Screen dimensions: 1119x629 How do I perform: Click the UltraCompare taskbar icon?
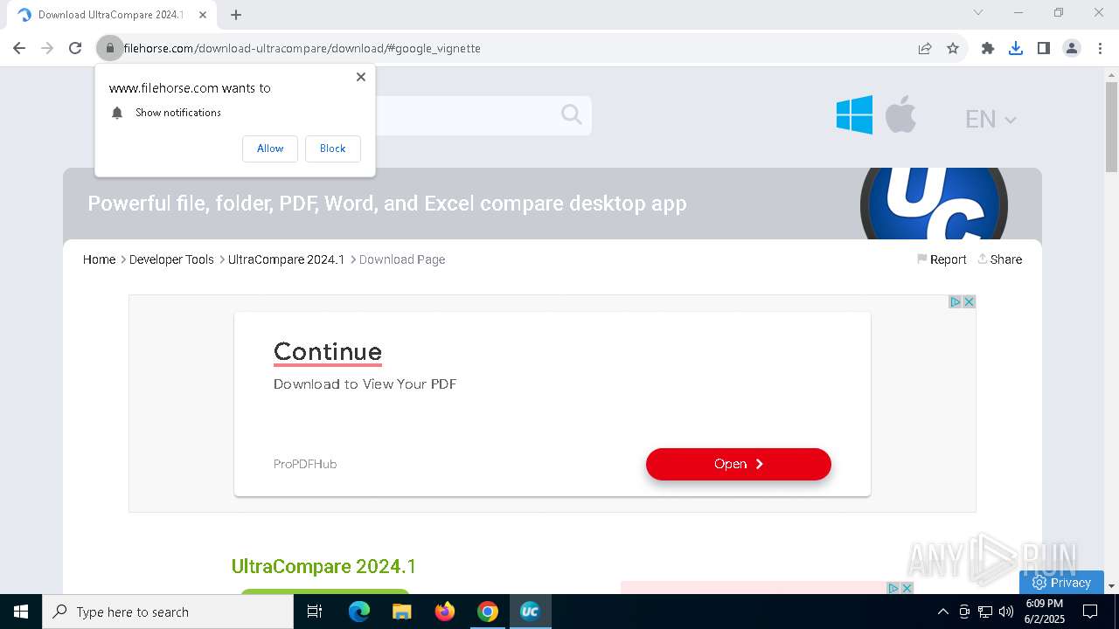[x=530, y=612]
